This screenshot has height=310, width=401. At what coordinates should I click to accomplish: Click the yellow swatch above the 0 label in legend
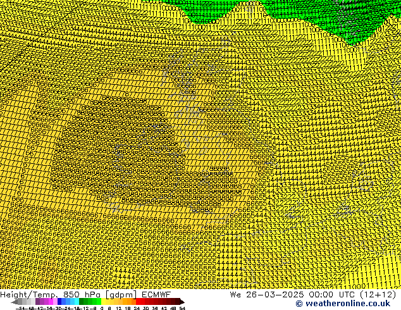point(103,302)
